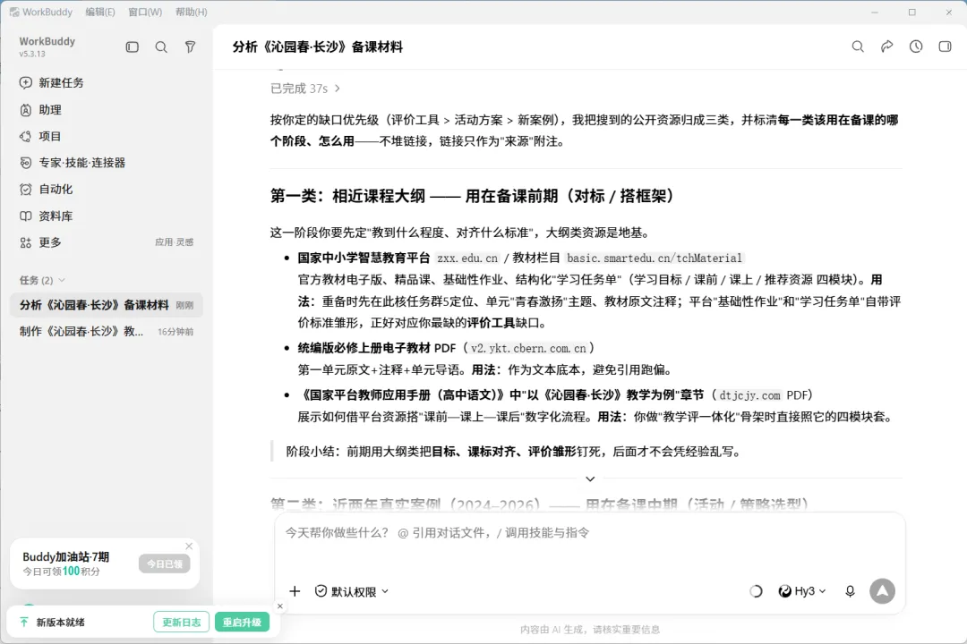Viewport: 967px width, 644px height.
Task: Add an attachment with the plus icon
Action: coord(295,591)
